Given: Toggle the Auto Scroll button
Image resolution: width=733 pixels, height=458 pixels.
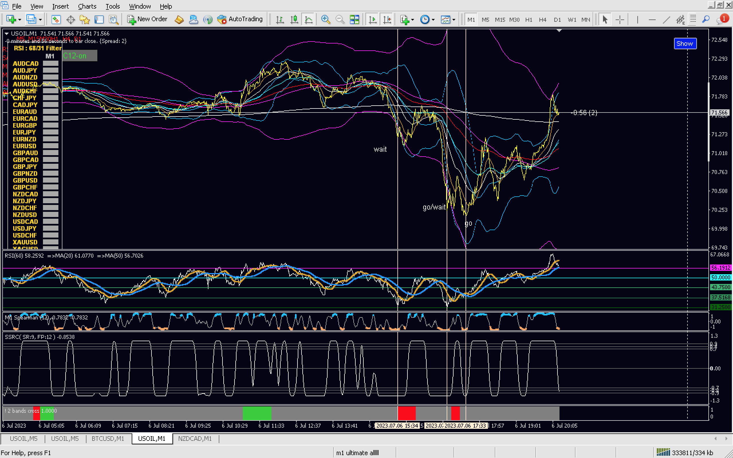Looking at the screenshot, I should (x=373, y=19).
